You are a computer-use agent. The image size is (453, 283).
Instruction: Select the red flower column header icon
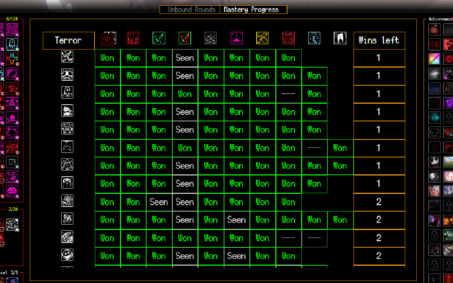coord(288,38)
